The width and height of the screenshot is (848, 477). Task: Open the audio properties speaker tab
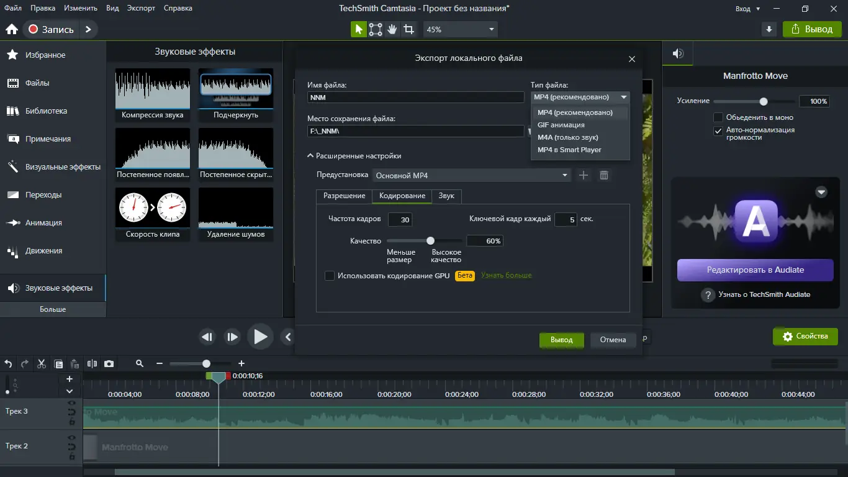coord(679,54)
